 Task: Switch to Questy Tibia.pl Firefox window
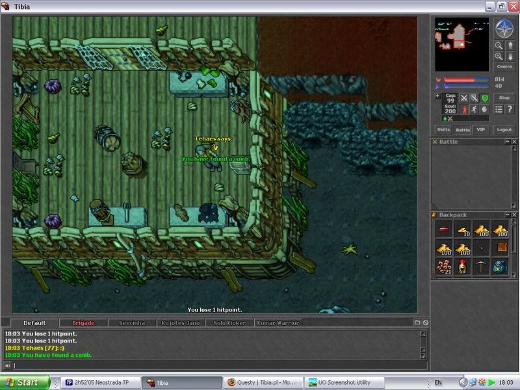coord(264,382)
